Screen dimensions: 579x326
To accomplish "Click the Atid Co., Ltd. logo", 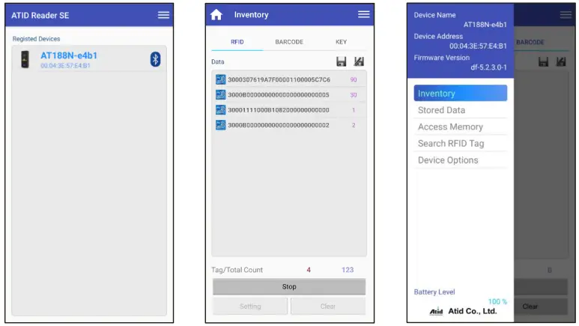I will 464,311.
